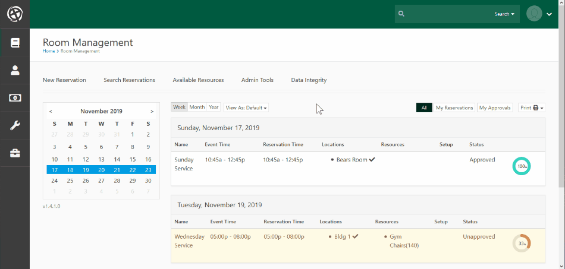Click the 33% completion ring for Wednesday Service
This screenshot has width=565, height=269.
click(x=522, y=243)
